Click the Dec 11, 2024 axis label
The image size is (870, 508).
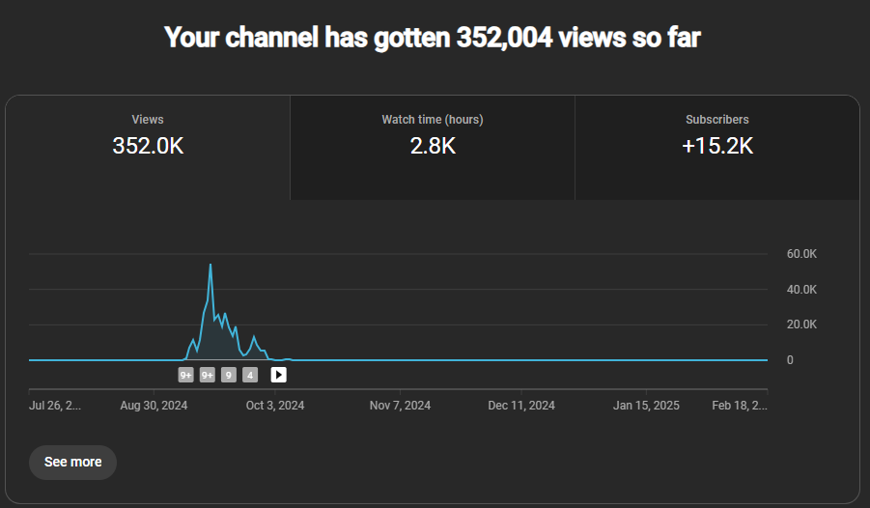[x=521, y=406]
